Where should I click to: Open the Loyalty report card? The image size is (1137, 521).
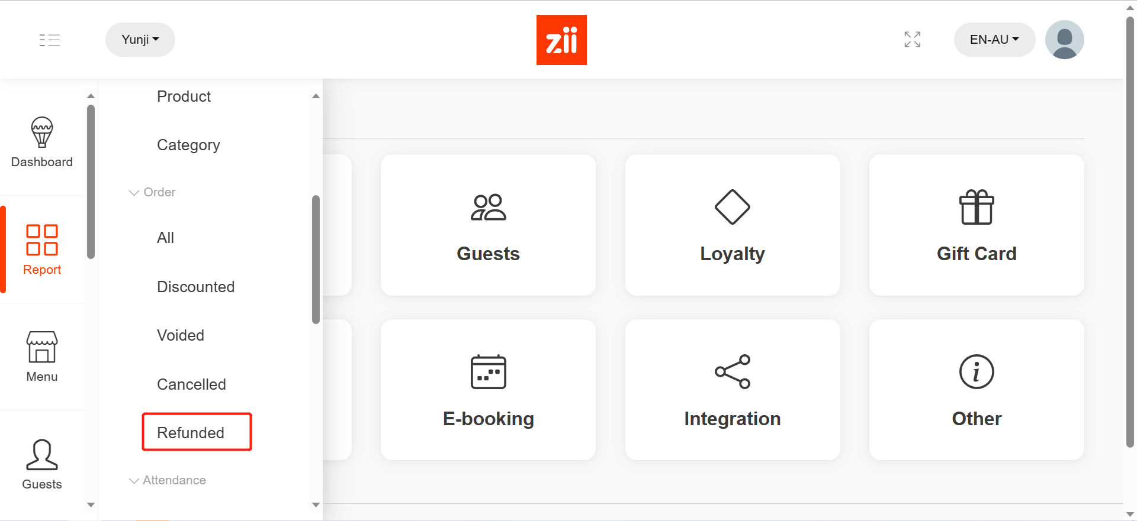[732, 225]
